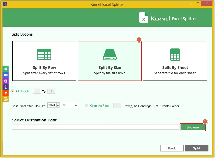Click the sheet range start field
The image size is (215, 158).
[x=37, y=91]
